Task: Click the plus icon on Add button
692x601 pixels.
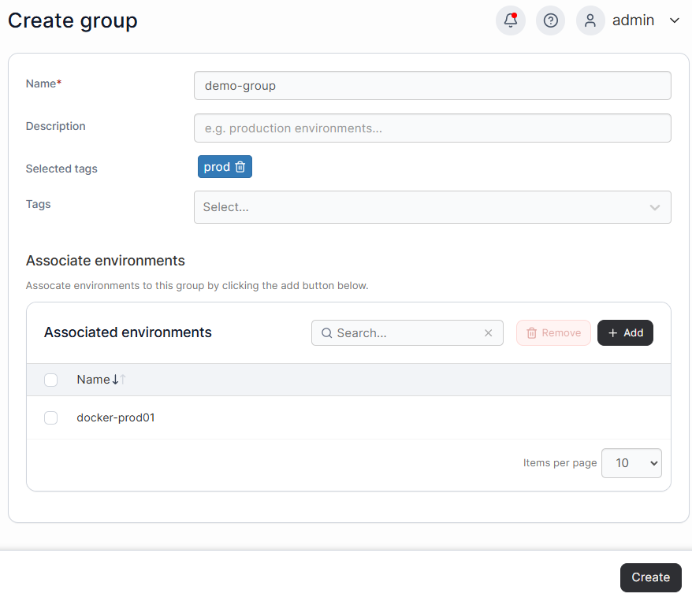Action: [612, 333]
